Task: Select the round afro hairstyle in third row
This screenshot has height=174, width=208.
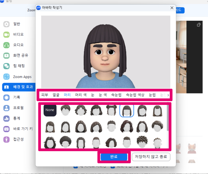Action: pyautogui.click(x=66, y=142)
